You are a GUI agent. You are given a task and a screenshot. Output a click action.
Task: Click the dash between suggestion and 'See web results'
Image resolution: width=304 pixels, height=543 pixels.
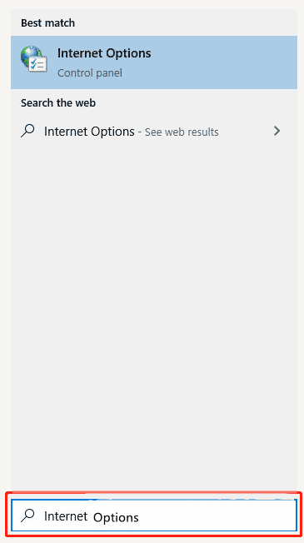(140, 132)
